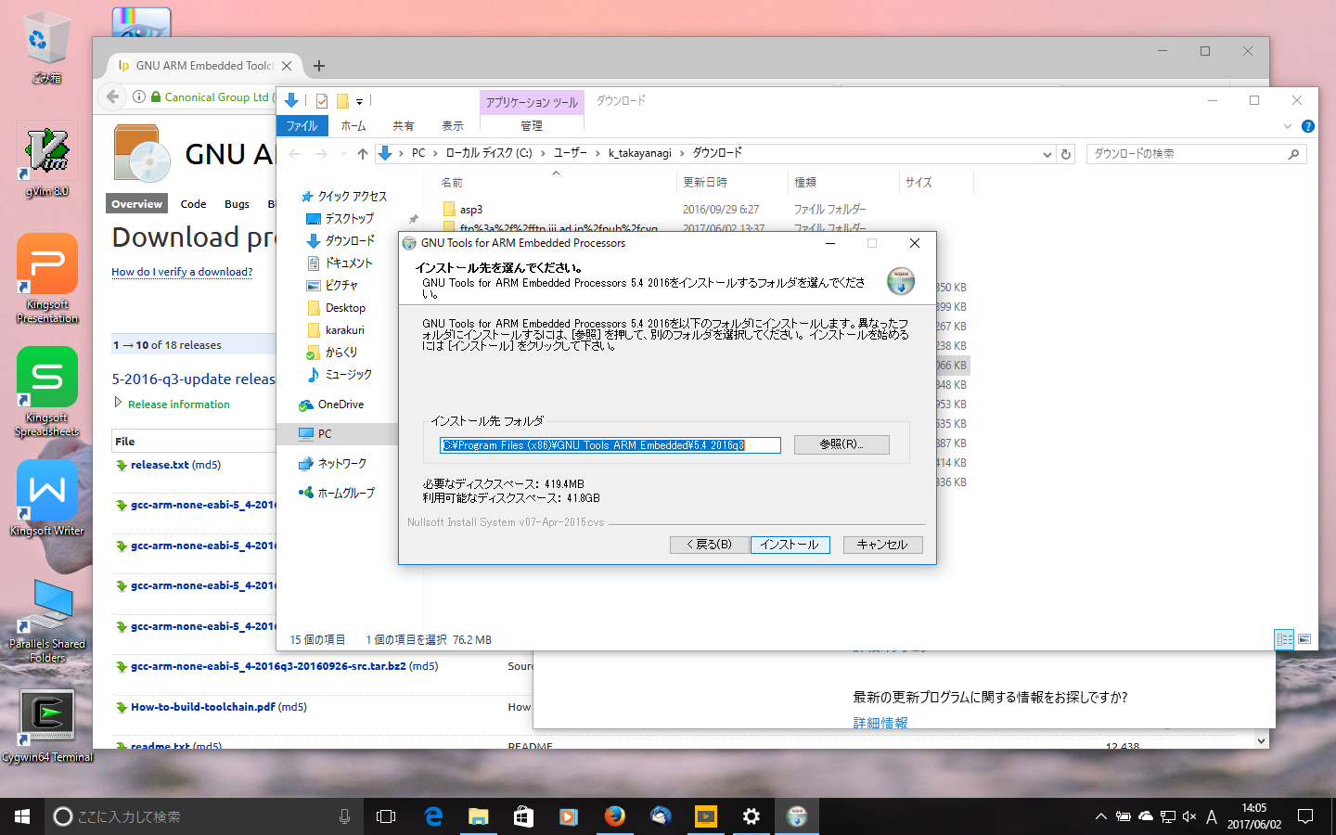Click the install destination folder path field

(610, 445)
